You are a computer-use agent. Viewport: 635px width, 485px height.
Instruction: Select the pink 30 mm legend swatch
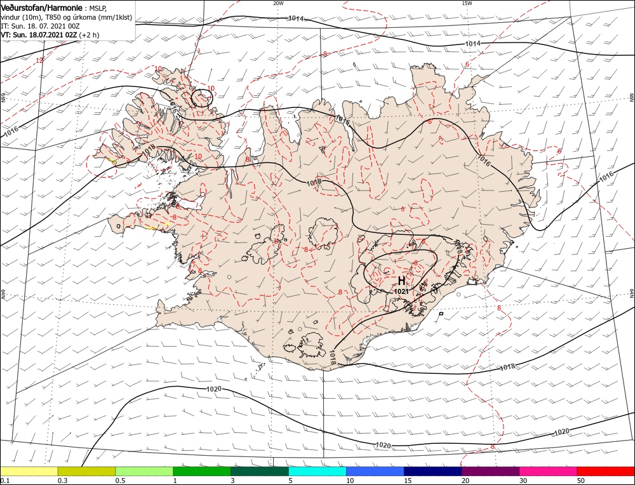[548, 471]
